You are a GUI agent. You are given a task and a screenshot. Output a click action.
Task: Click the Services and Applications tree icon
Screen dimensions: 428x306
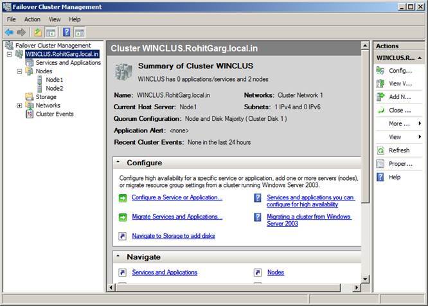(x=30, y=63)
